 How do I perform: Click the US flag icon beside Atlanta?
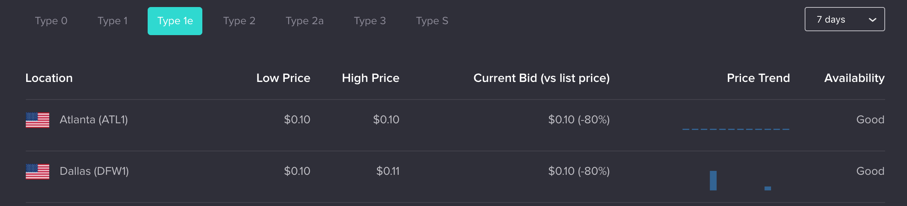click(37, 120)
